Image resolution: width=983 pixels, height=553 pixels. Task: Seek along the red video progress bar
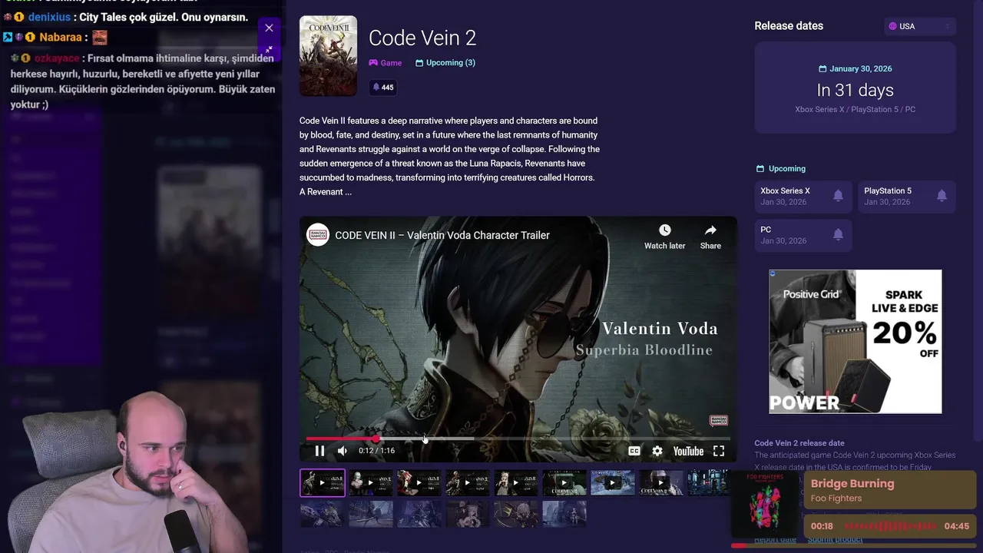click(x=518, y=439)
